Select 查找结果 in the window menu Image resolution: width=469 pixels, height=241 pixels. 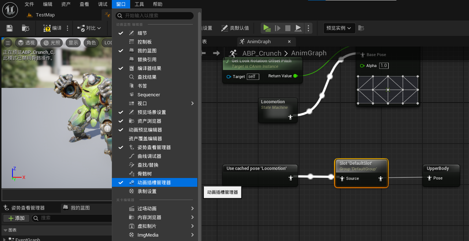click(x=154, y=77)
